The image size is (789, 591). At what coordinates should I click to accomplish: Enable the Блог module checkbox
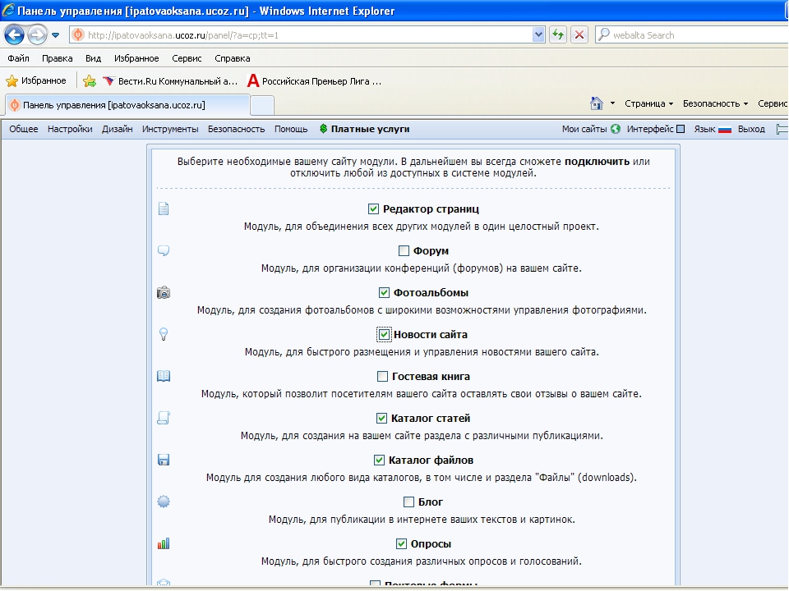(408, 502)
